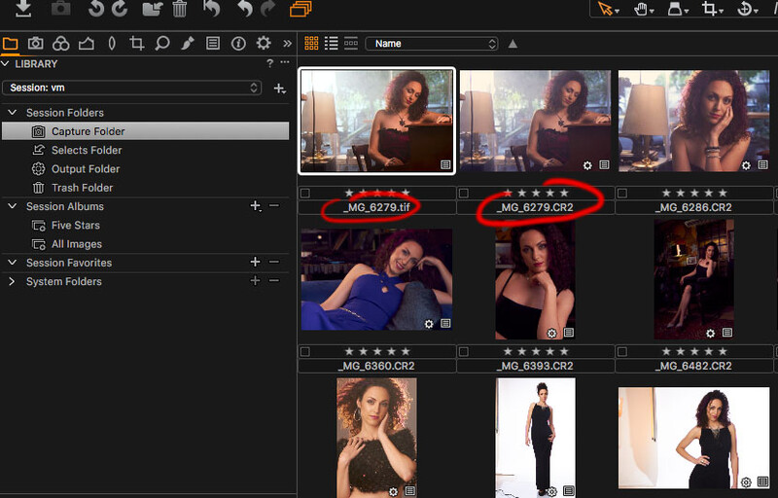Image resolution: width=778 pixels, height=498 pixels.
Task: Switch browser to filmstrip view
Action: (x=351, y=44)
